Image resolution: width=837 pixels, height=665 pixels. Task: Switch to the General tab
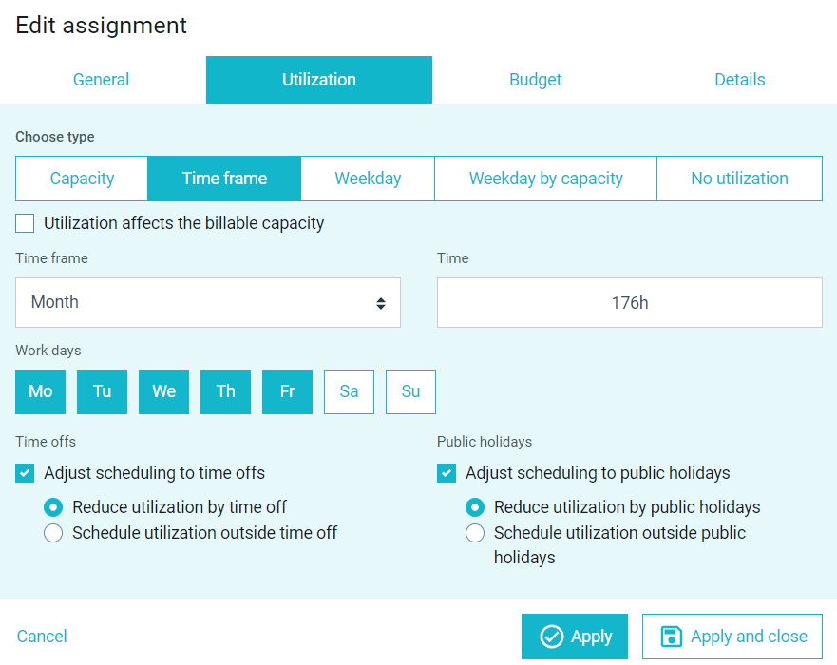click(x=101, y=80)
